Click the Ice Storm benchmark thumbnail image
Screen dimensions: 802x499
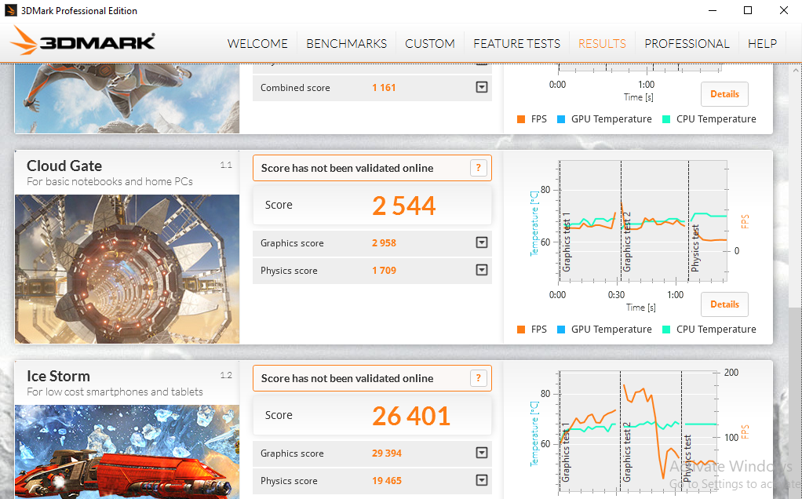click(127, 452)
